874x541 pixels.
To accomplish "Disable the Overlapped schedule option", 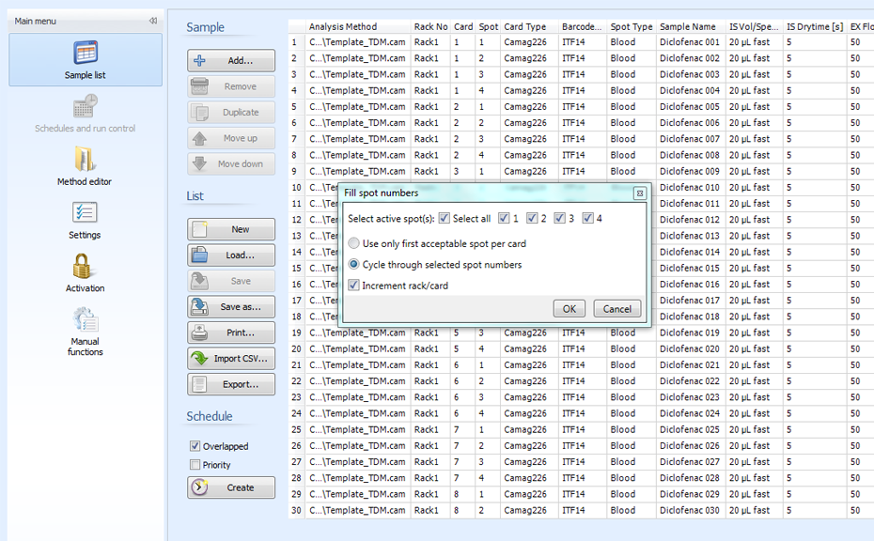I will (197, 447).
